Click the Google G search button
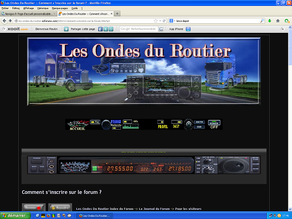This screenshot has height=219, width=292. (x=161, y=29)
